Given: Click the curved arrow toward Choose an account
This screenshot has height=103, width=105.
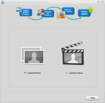Looking at the screenshot, I should coord(35,18).
